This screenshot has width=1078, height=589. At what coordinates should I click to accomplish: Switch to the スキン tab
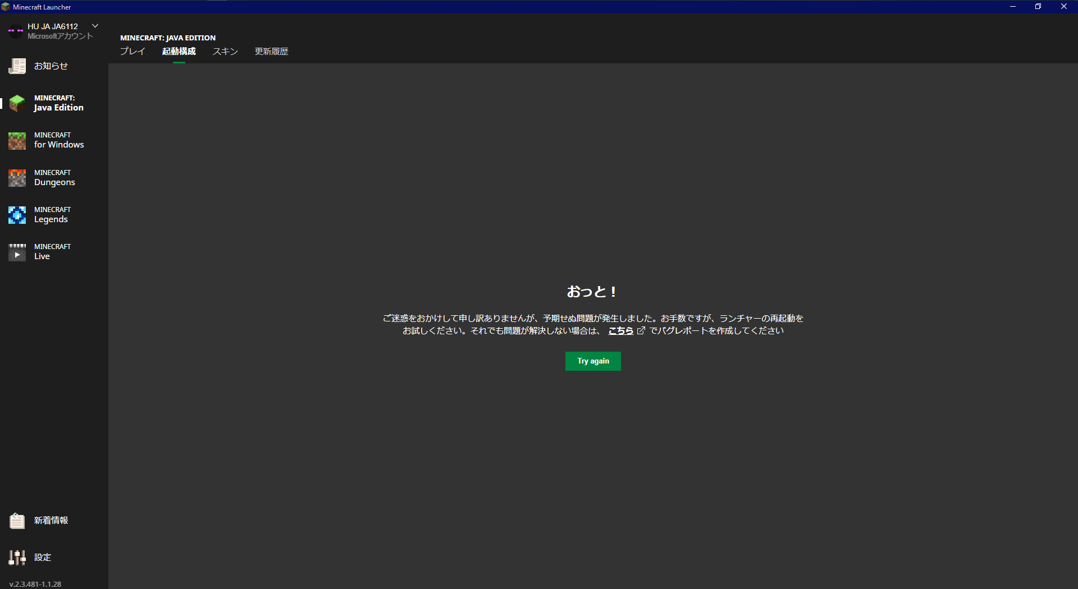coord(225,52)
